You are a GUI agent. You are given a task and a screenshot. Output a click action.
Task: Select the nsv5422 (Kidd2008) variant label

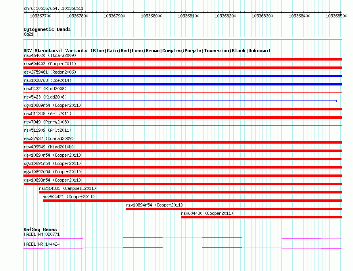(45, 89)
